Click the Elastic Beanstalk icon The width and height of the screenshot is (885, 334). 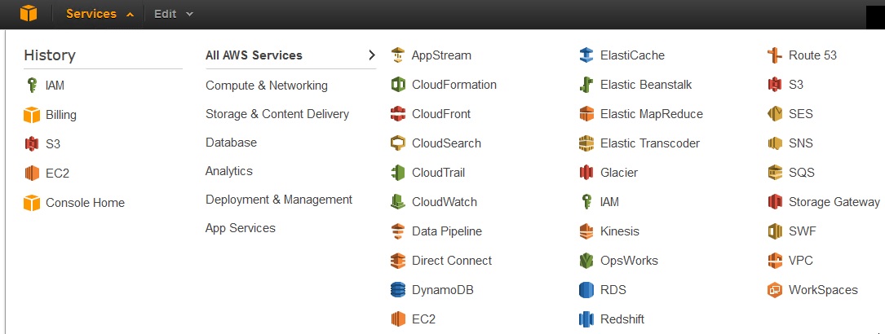tap(586, 85)
